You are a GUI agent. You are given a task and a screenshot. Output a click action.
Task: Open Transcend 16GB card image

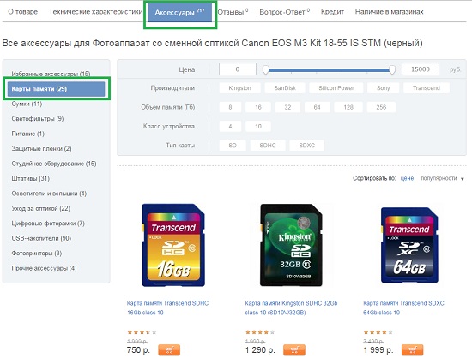pyautogui.click(x=173, y=245)
